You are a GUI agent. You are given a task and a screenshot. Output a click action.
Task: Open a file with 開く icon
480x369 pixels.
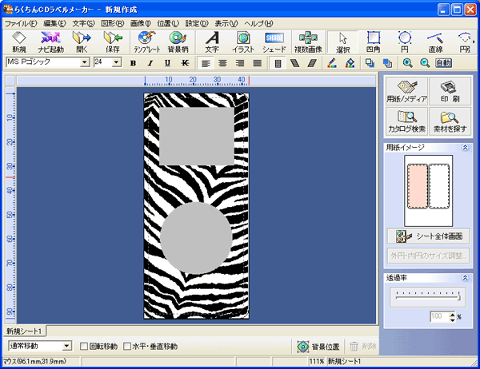click(x=82, y=42)
